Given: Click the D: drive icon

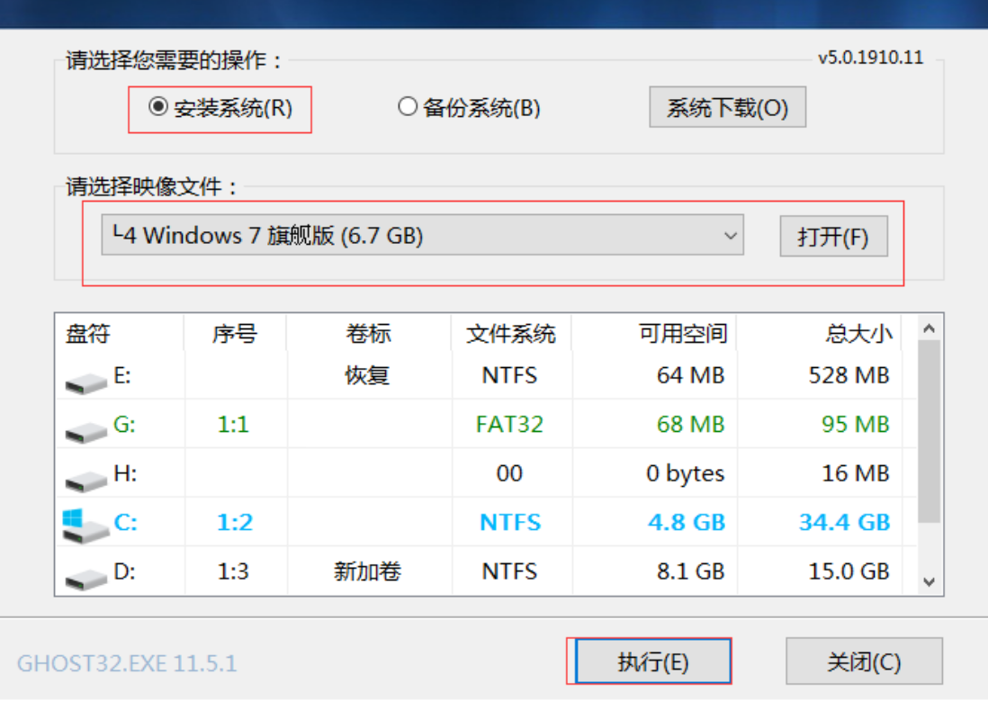Looking at the screenshot, I should 85,577.
